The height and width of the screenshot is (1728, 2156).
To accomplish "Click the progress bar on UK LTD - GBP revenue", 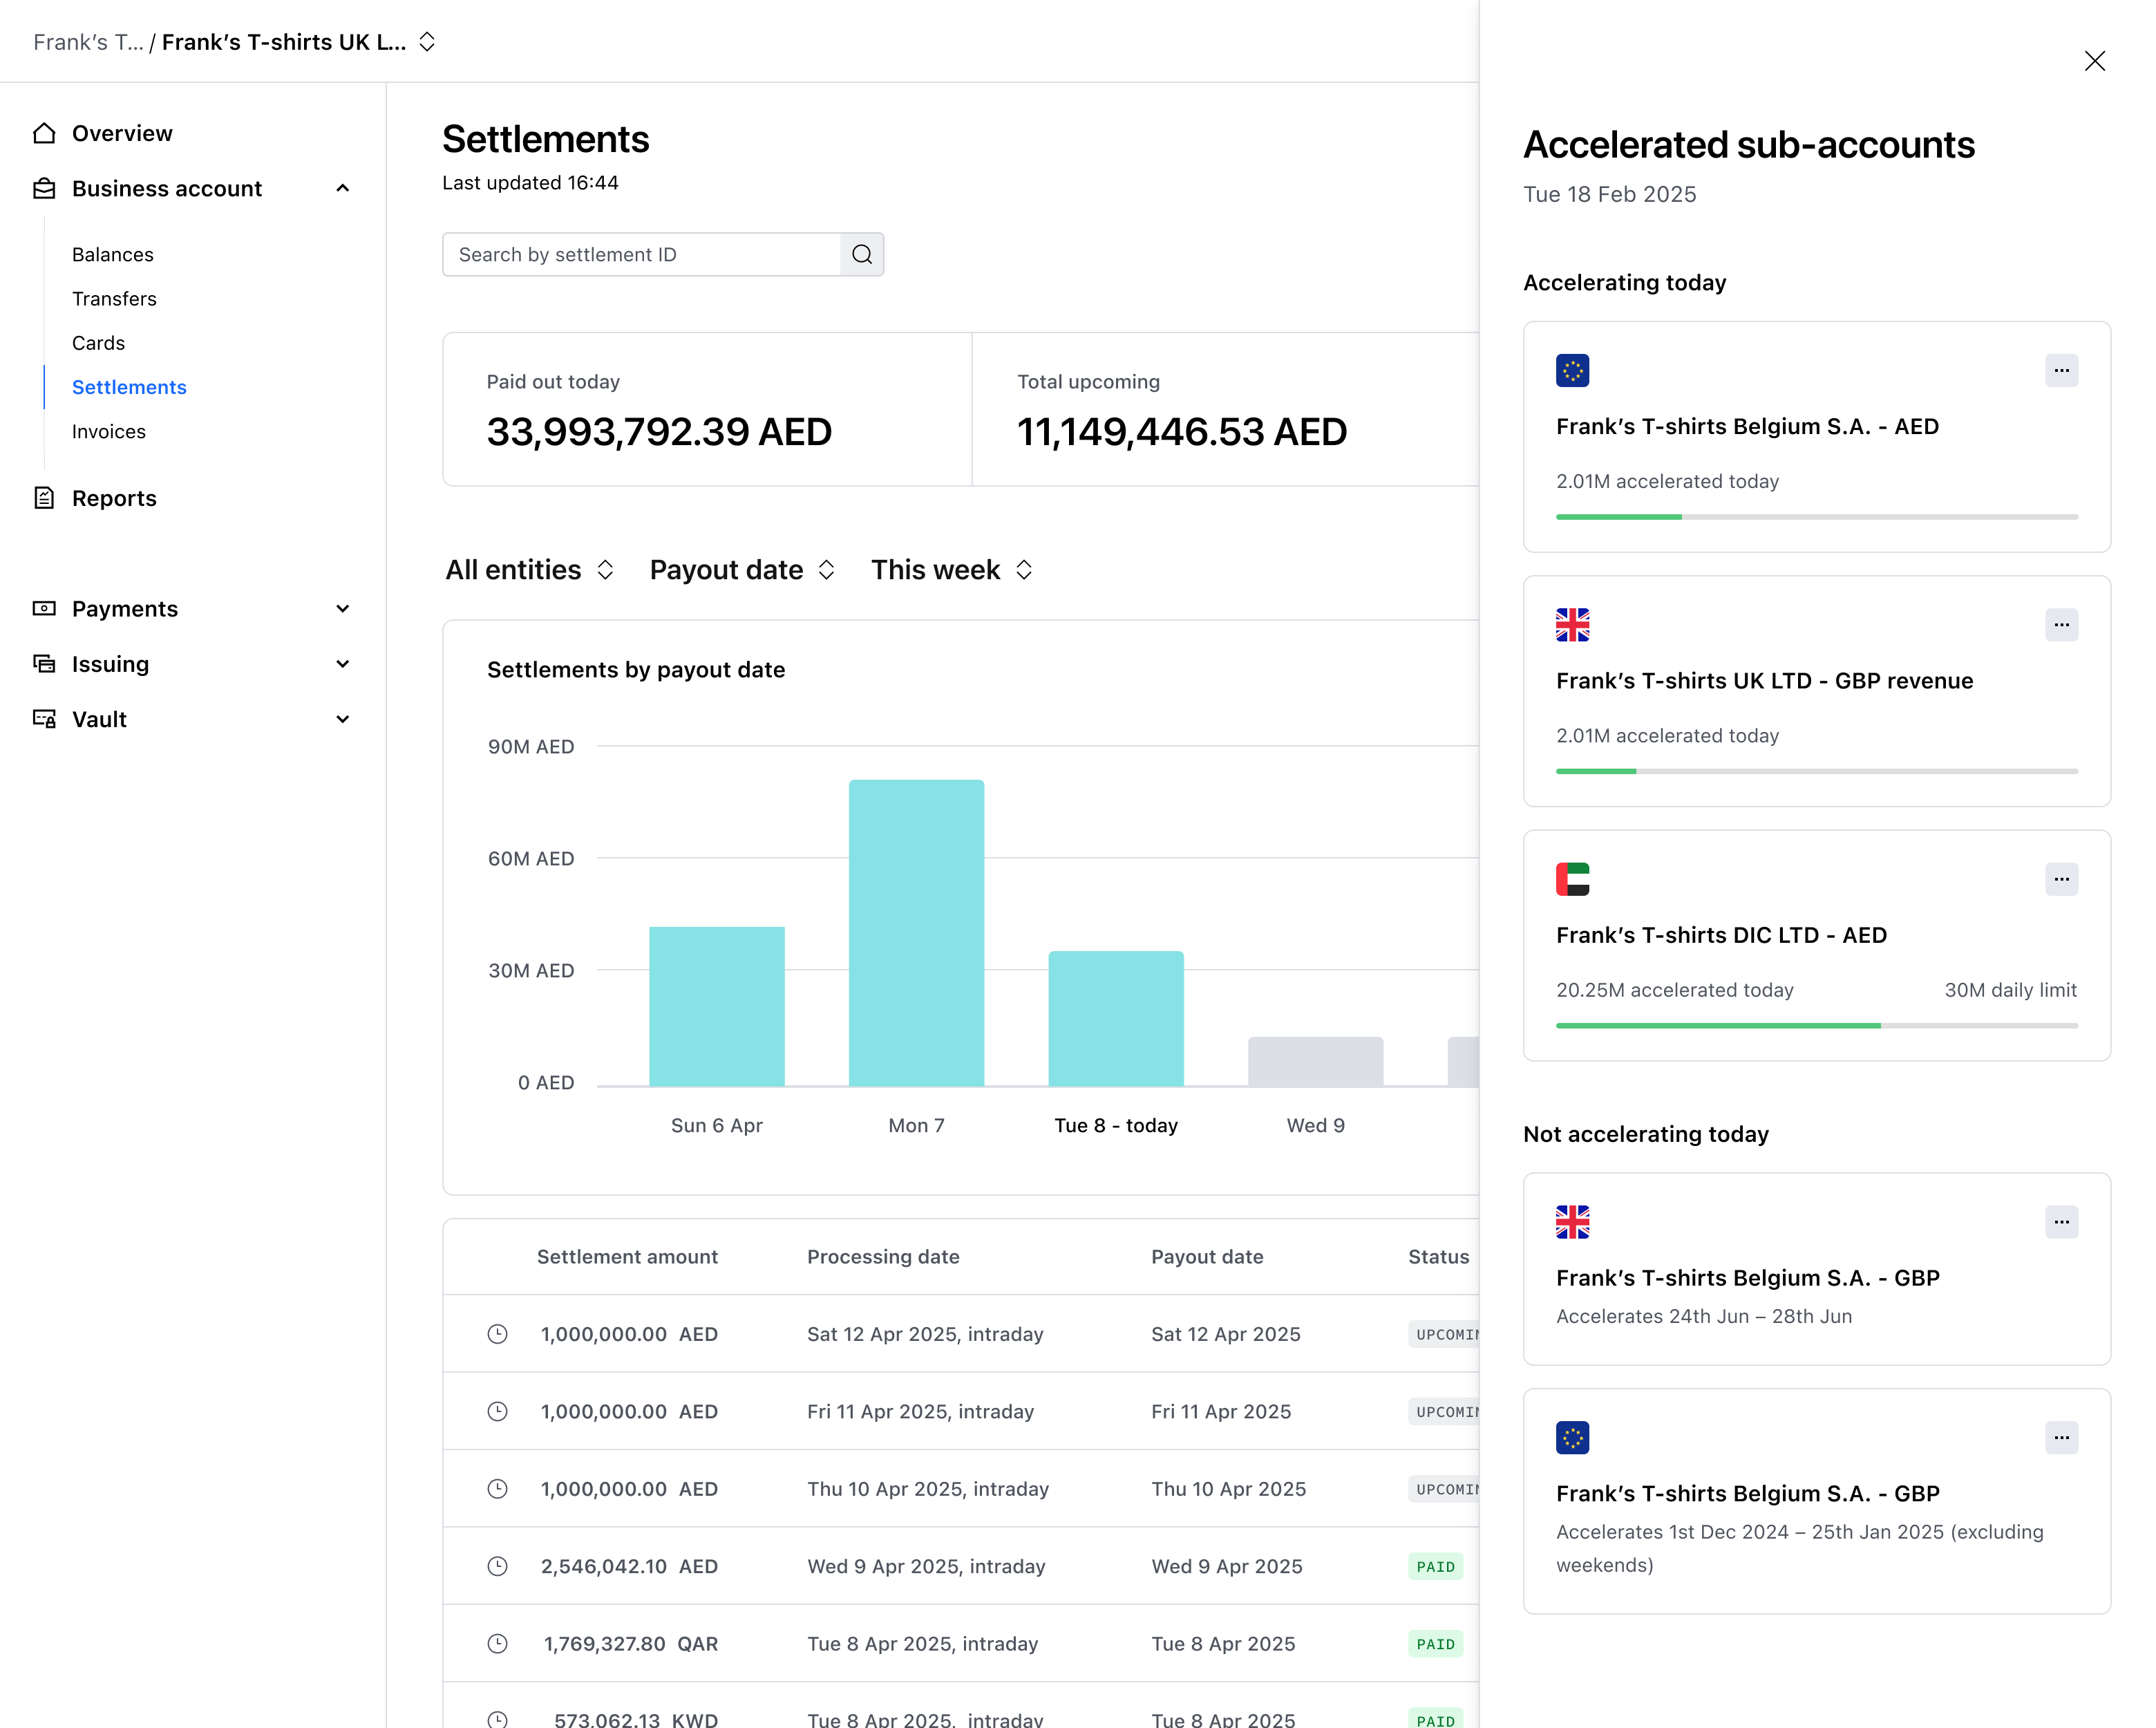I will (x=1816, y=771).
